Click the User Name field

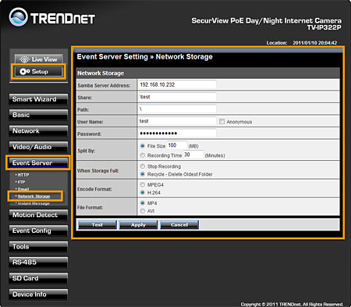pos(177,121)
